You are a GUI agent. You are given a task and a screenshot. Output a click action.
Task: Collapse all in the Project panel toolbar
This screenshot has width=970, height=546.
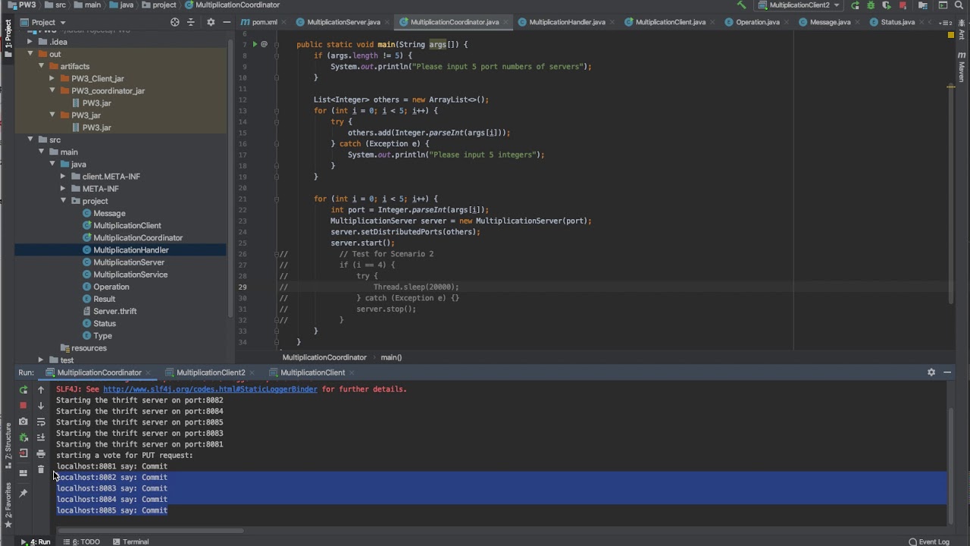click(x=192, y=22)
